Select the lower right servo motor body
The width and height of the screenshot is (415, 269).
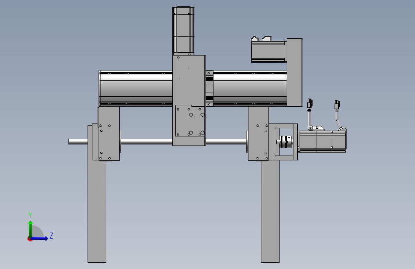point(322,142)
